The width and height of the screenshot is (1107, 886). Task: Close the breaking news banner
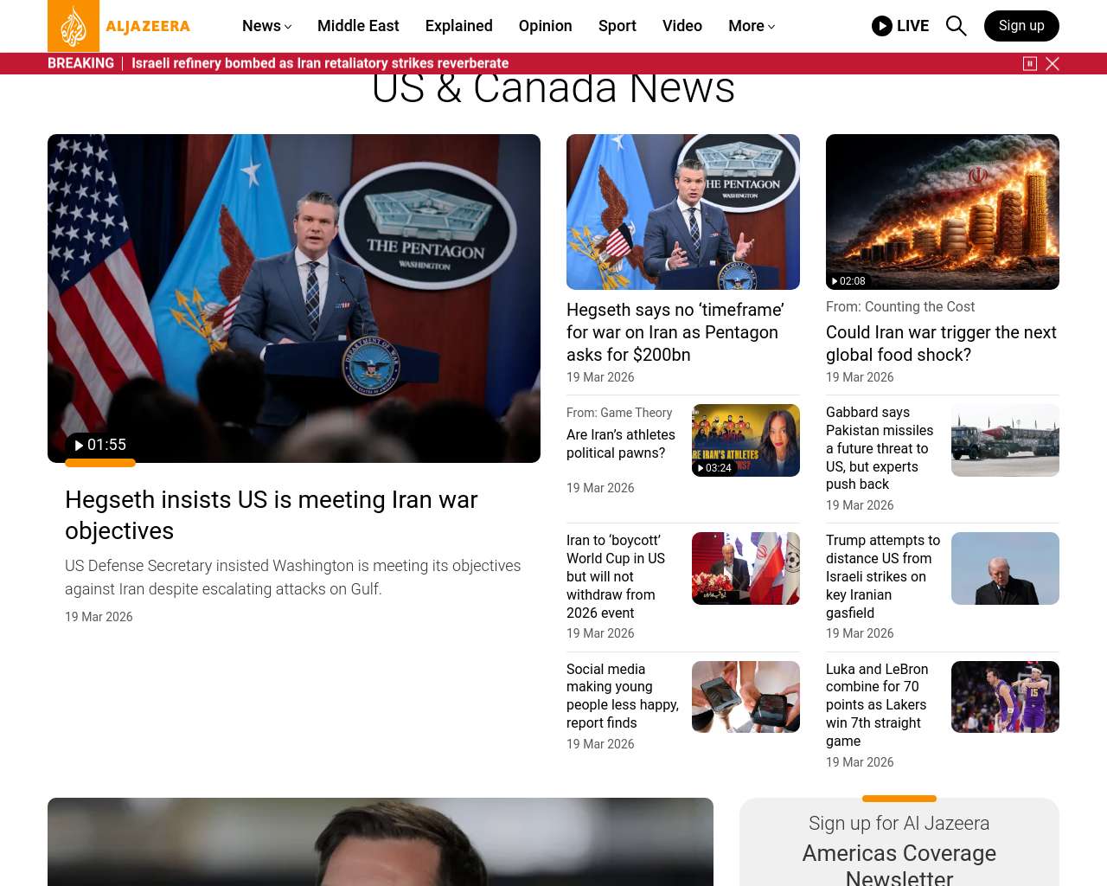(1053, 63)
